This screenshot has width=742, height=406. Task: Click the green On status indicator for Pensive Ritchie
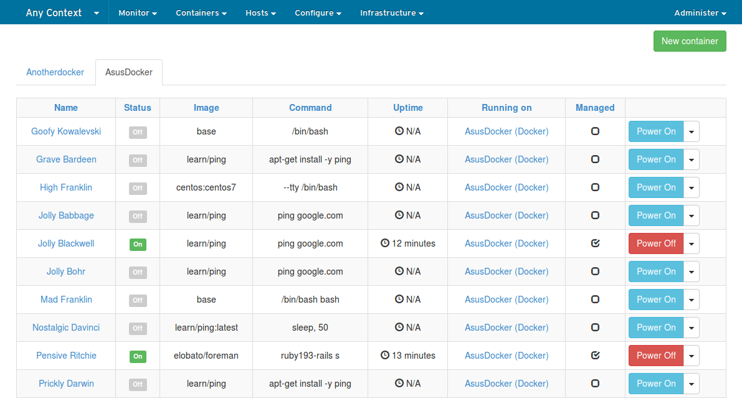[x=138, y=356]
